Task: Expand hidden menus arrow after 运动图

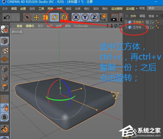Action: 137,9
